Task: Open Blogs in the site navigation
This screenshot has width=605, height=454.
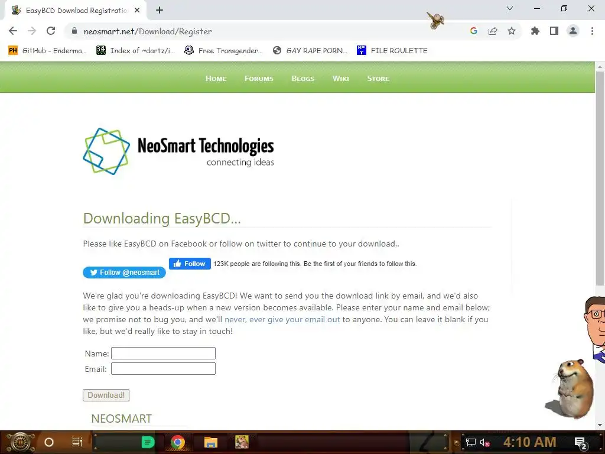Action: [303, 79]
